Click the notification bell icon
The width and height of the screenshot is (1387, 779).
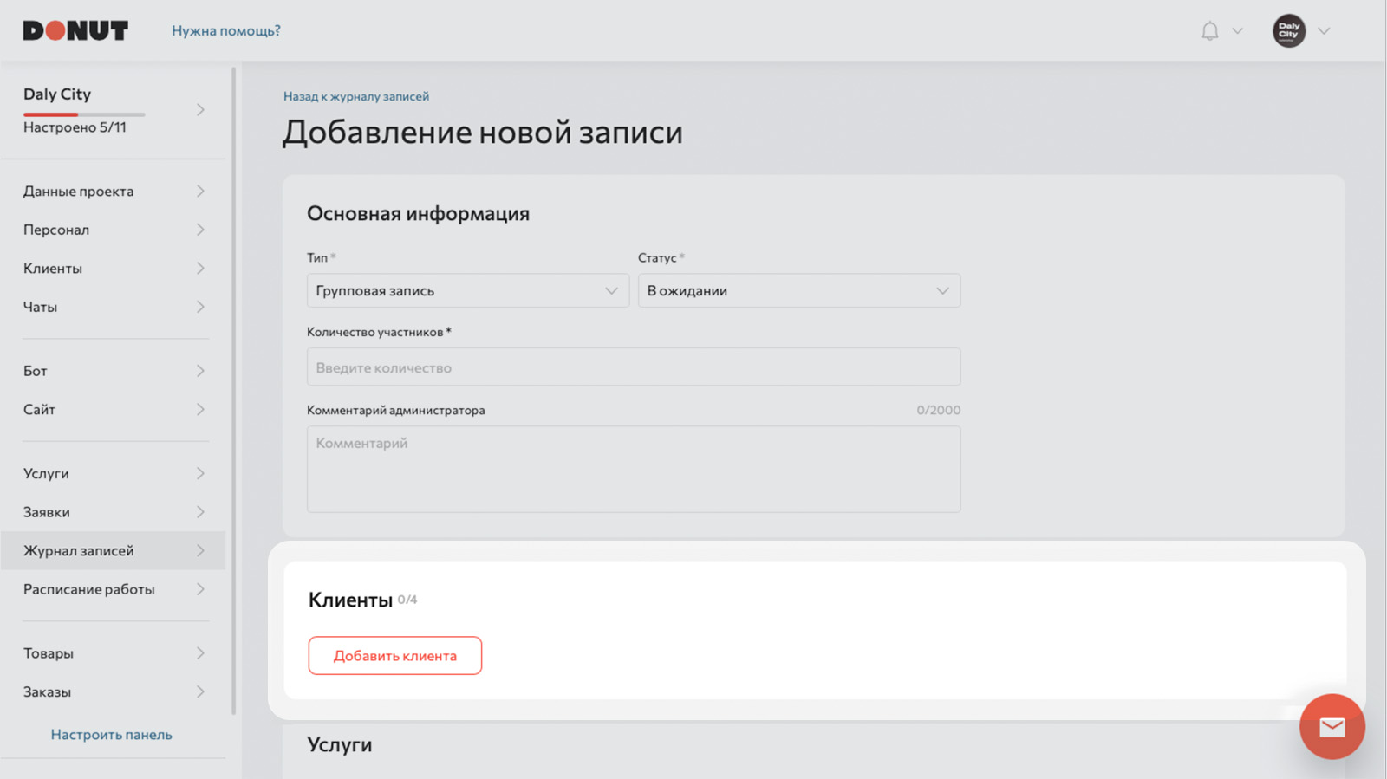tap(1209, 31)
